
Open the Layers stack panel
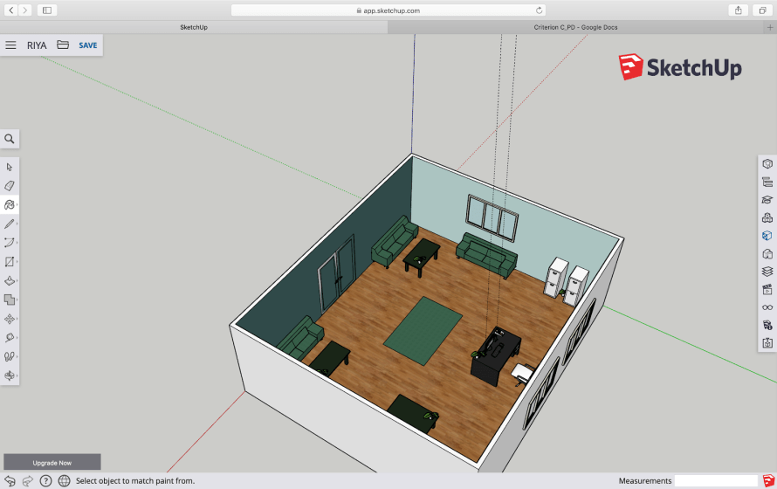[x=767, y=272]
